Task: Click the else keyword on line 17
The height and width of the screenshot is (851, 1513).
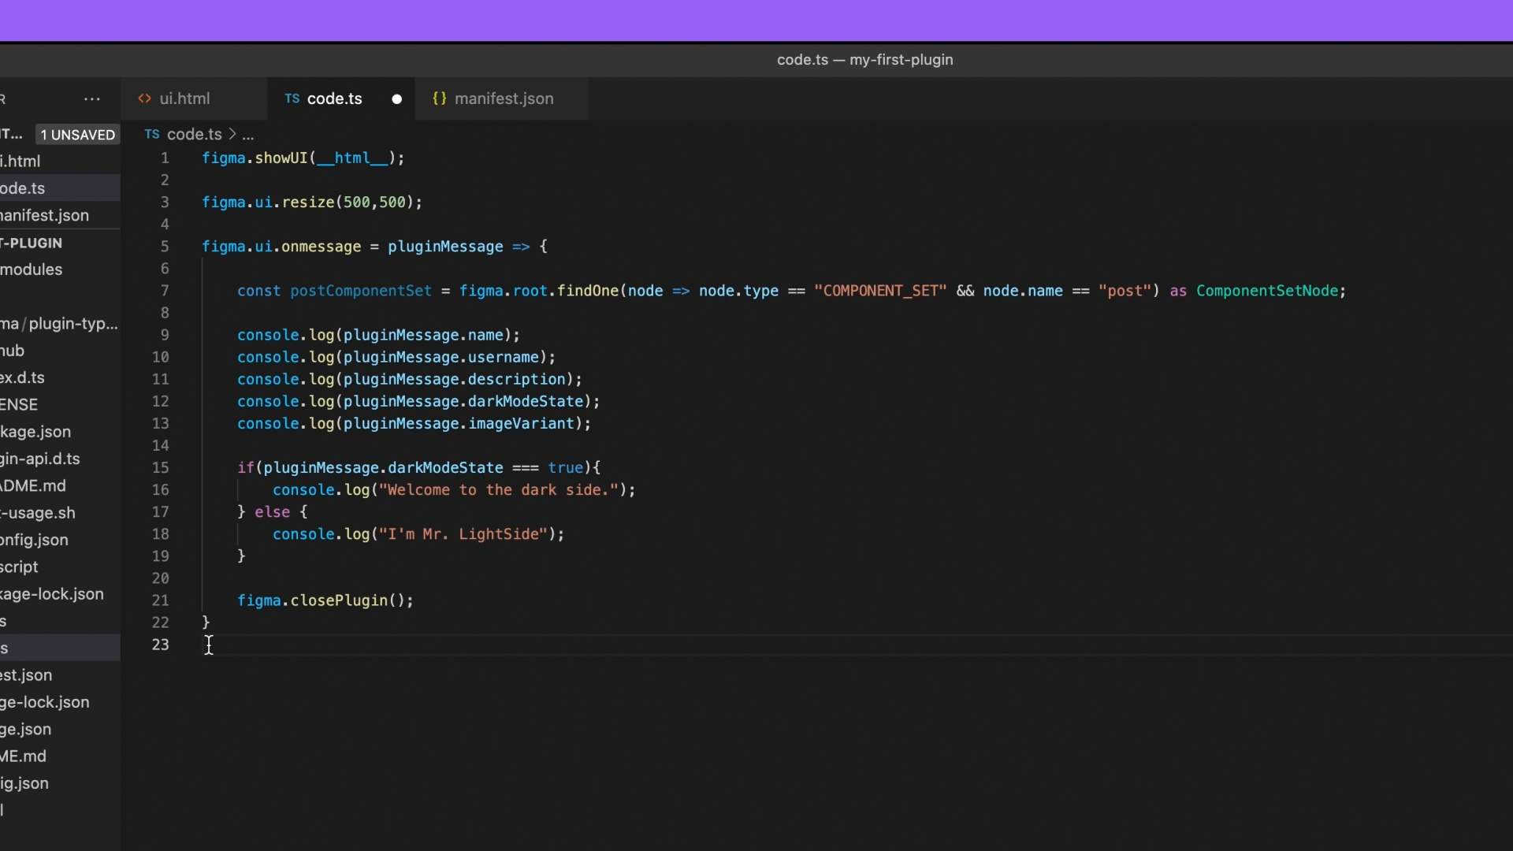Action: [272, 512]
